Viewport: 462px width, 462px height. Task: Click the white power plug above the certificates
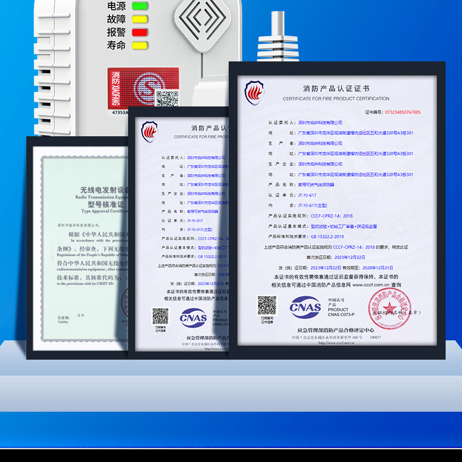[278, 36]
